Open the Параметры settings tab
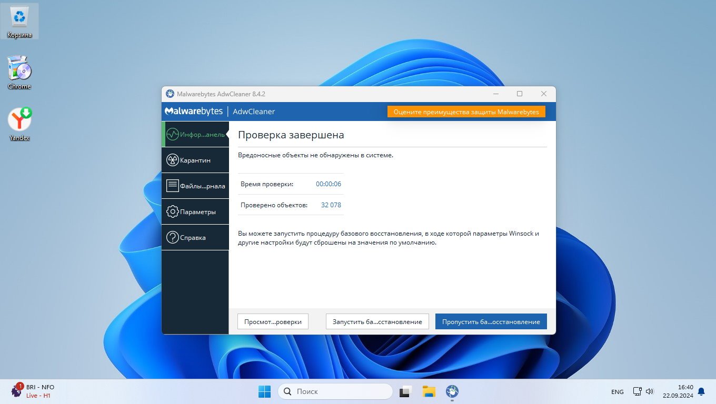The image size is (716, 404). click(x=195, y=211)
